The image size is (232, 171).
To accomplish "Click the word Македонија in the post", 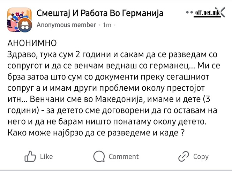I will tap(119, 99).
